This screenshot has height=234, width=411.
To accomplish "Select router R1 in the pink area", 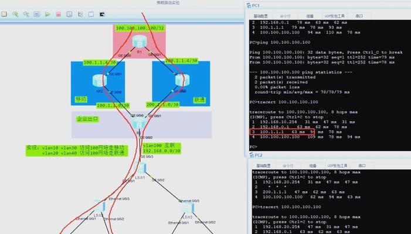I will 139,42.
